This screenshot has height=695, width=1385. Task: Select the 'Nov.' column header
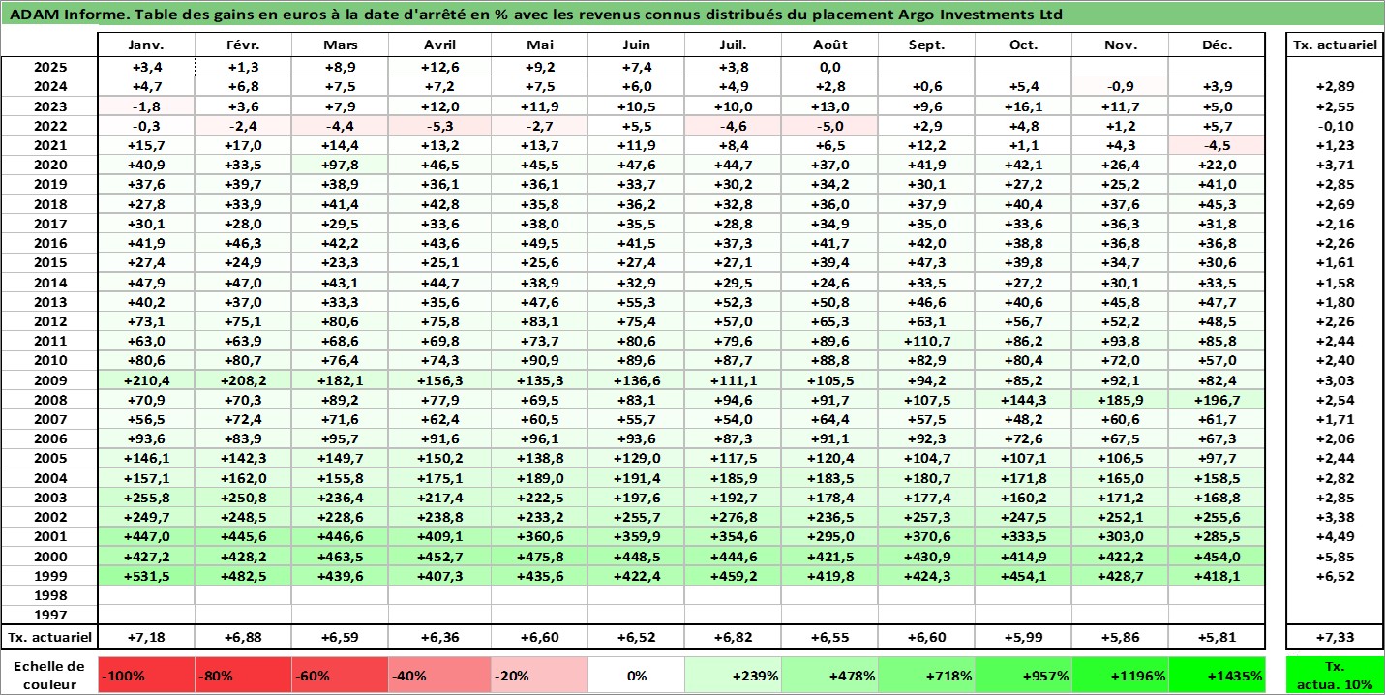coord(1120,45)
